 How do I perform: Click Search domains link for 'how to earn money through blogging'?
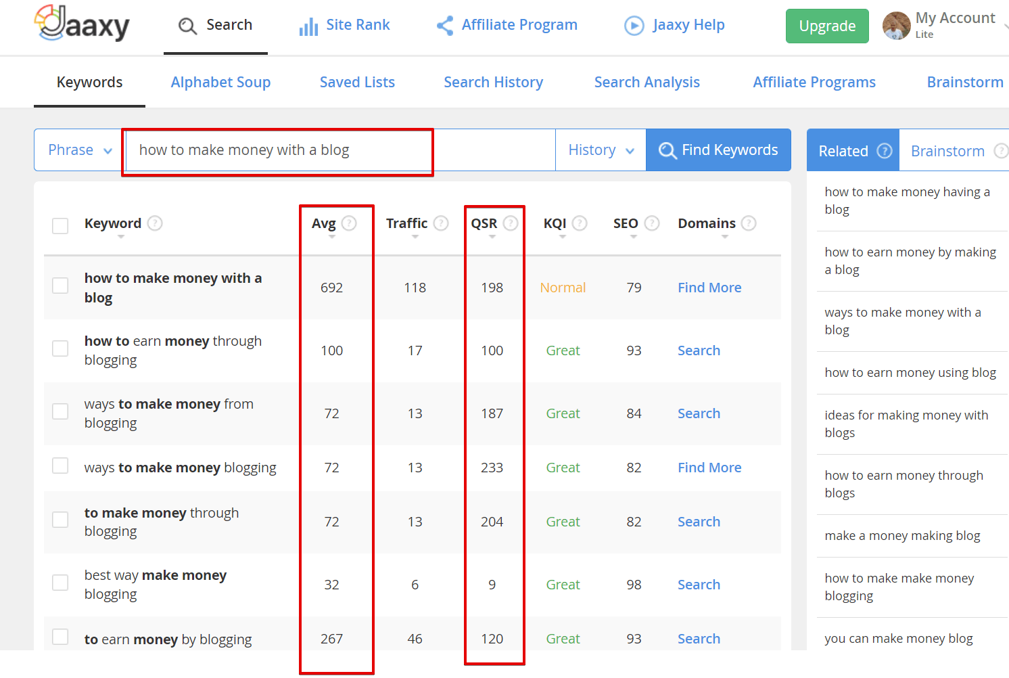point(699,351)
